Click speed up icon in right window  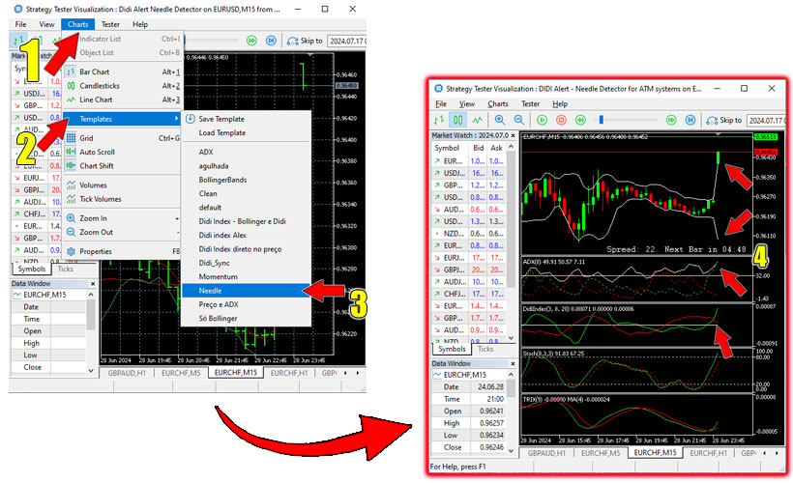pyautogui.click(x=671, y=120)
